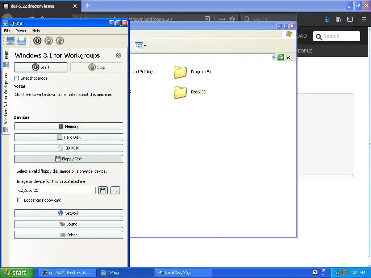Open the Power menu in QtEmu
Image resolution: width=371 pixels, height=278 pixels.
pyautogui.click(x=21, y=31)
